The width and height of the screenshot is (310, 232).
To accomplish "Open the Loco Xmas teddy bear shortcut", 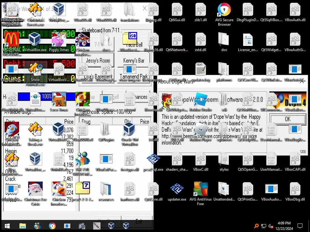I will coord(59,102).
